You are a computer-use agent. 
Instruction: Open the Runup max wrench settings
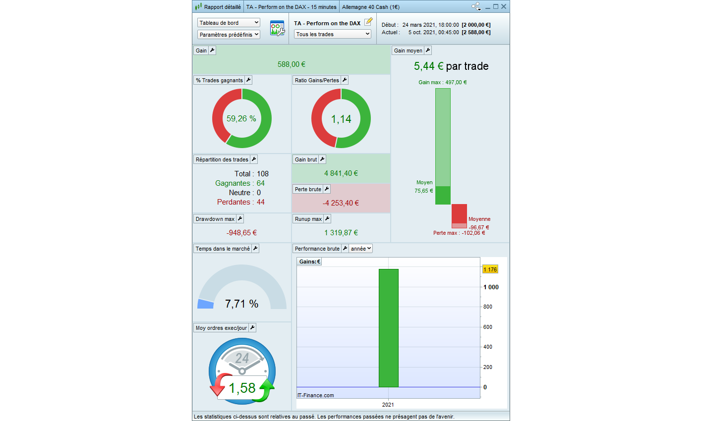point(327,219)
